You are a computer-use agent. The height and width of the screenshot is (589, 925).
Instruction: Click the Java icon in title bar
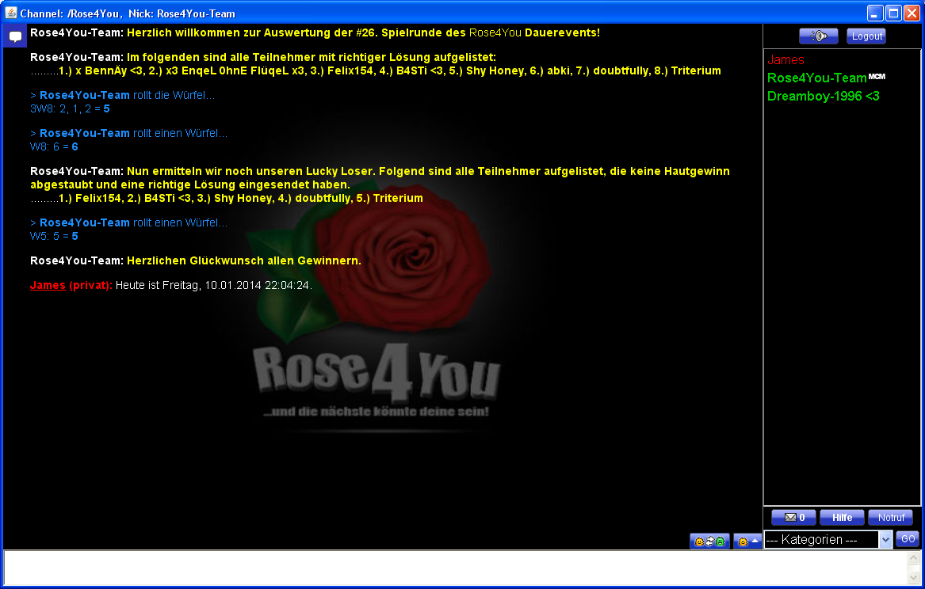[10, 13]
